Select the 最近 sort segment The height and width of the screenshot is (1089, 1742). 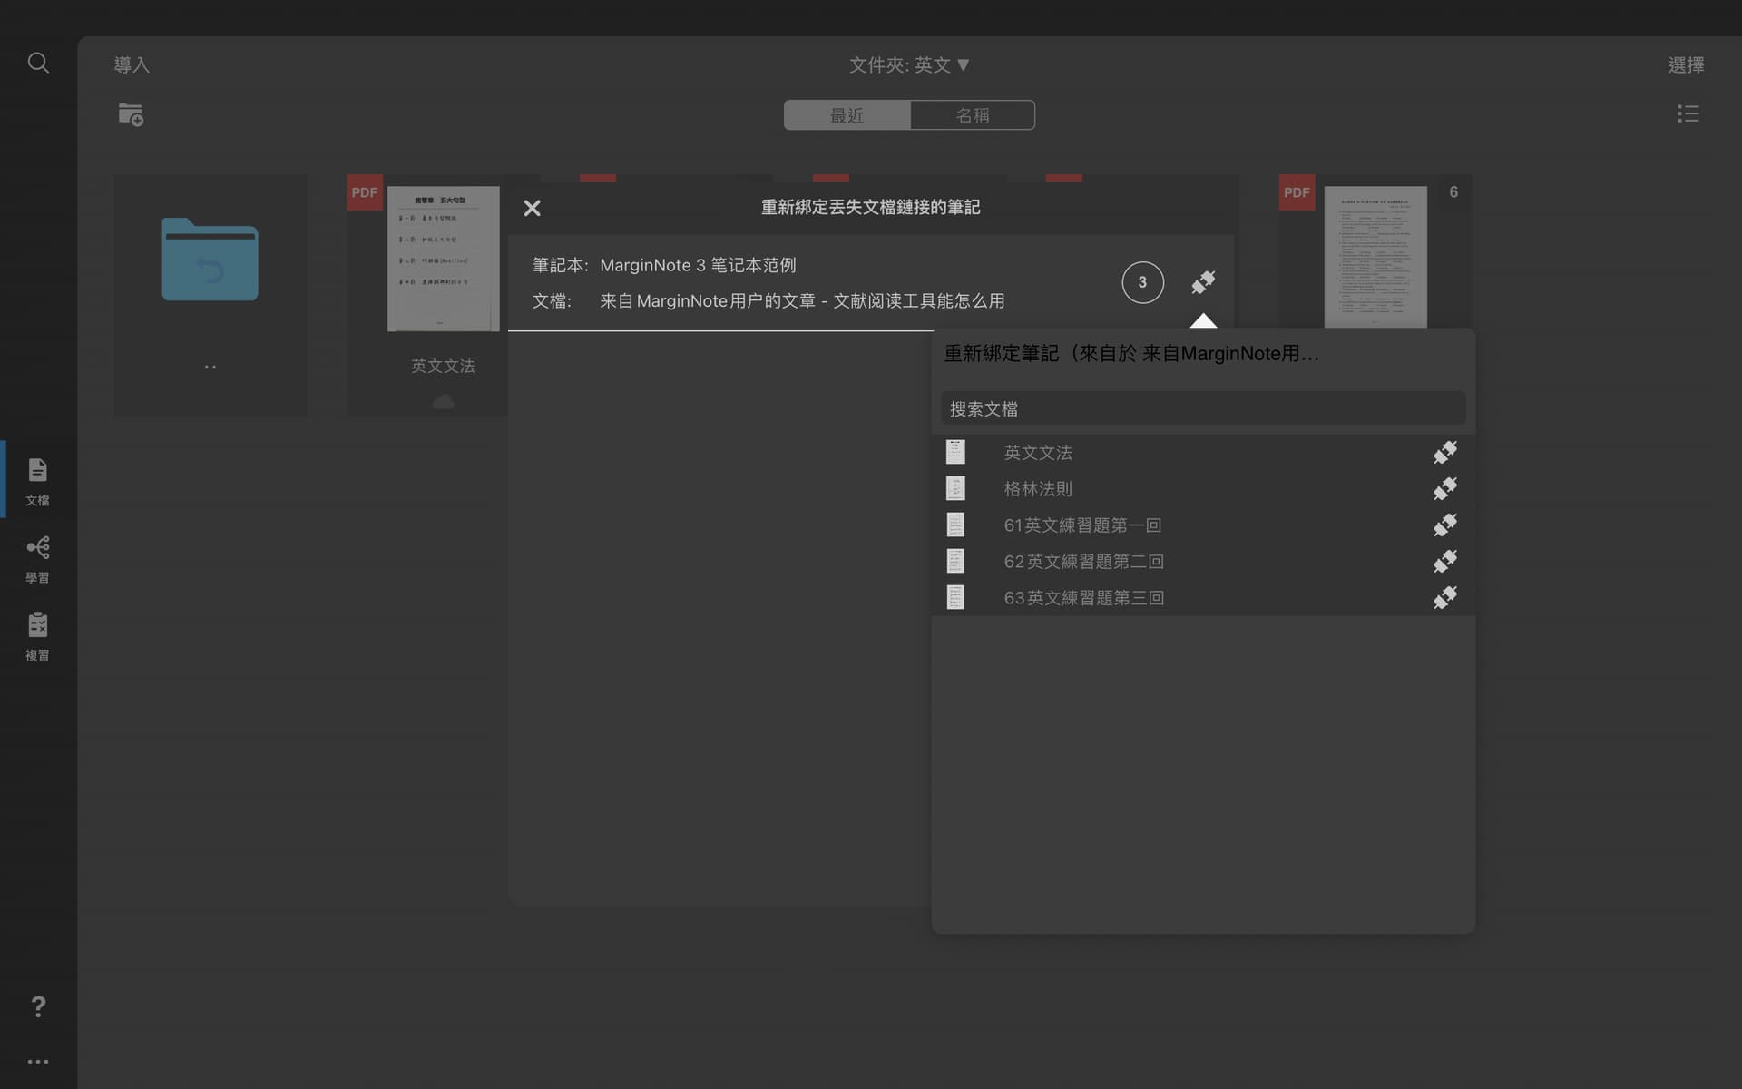(x=847, y=115)
